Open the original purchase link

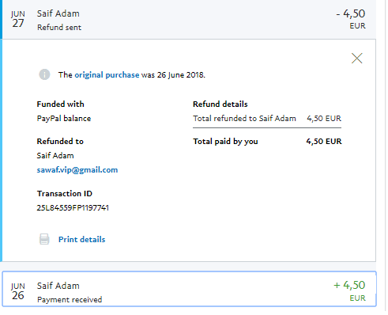[107, 75]
